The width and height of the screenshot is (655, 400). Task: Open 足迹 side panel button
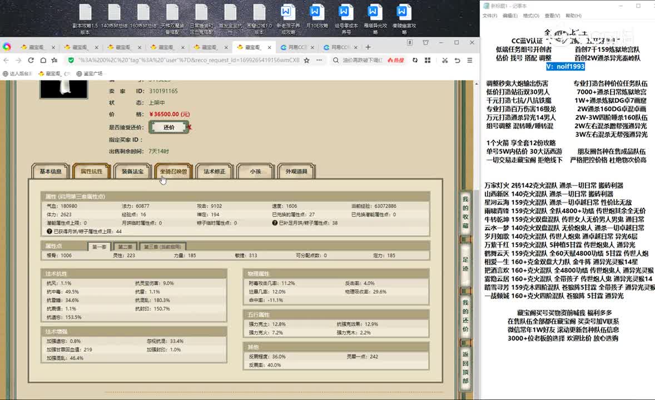coord(465,264)
